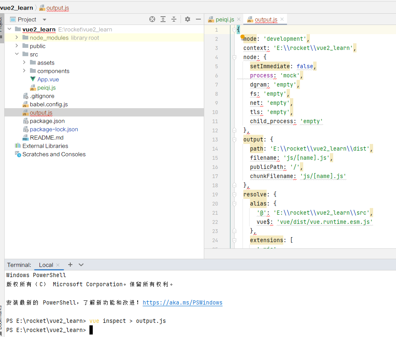Expand the components folder
Viewport: 396px width, 337px height.
pyautogui.click(x=24, y=70)
